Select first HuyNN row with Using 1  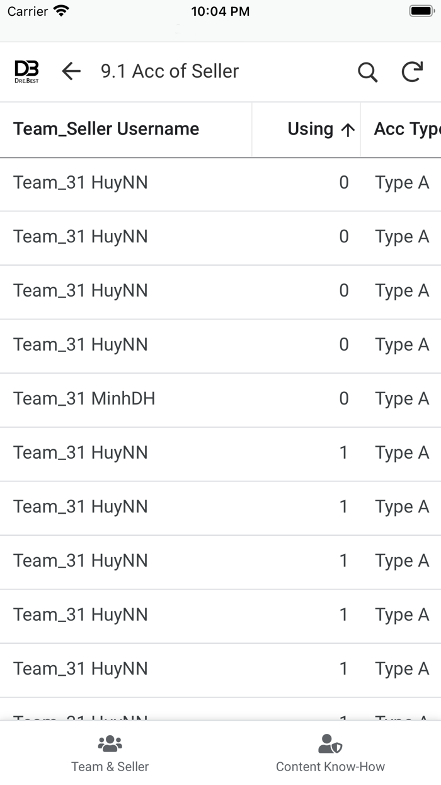[x=81, y=453]
